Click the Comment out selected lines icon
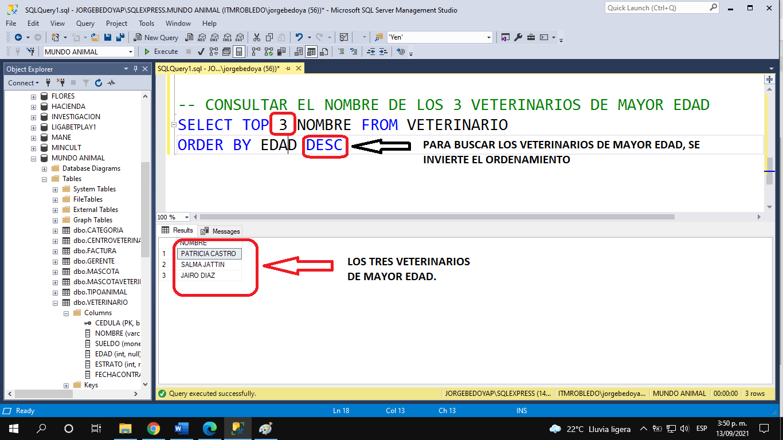Screen dimensions: 783x440 click(x=341, y=51)
